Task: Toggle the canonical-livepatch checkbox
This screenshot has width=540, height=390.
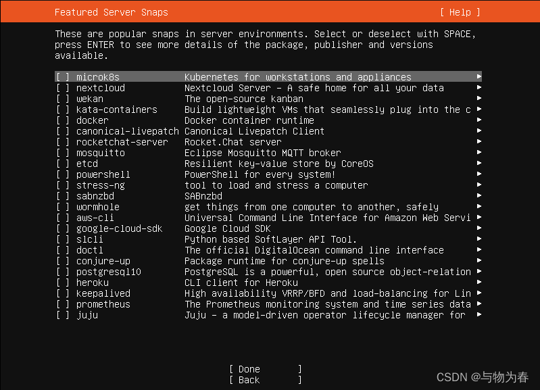Action: 63,131
